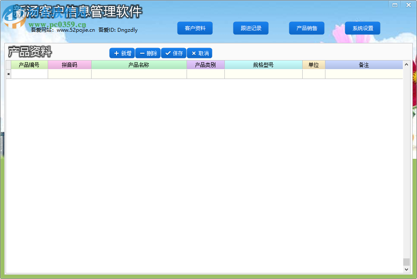Open the 系统设置 panel
Viewport: 417px width, 279px height.
point(362,28)
